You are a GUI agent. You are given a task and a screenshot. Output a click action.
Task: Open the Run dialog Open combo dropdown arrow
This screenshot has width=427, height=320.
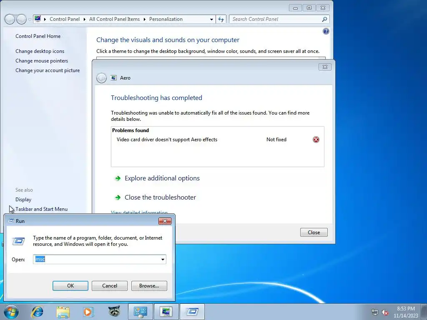(163, 259)
